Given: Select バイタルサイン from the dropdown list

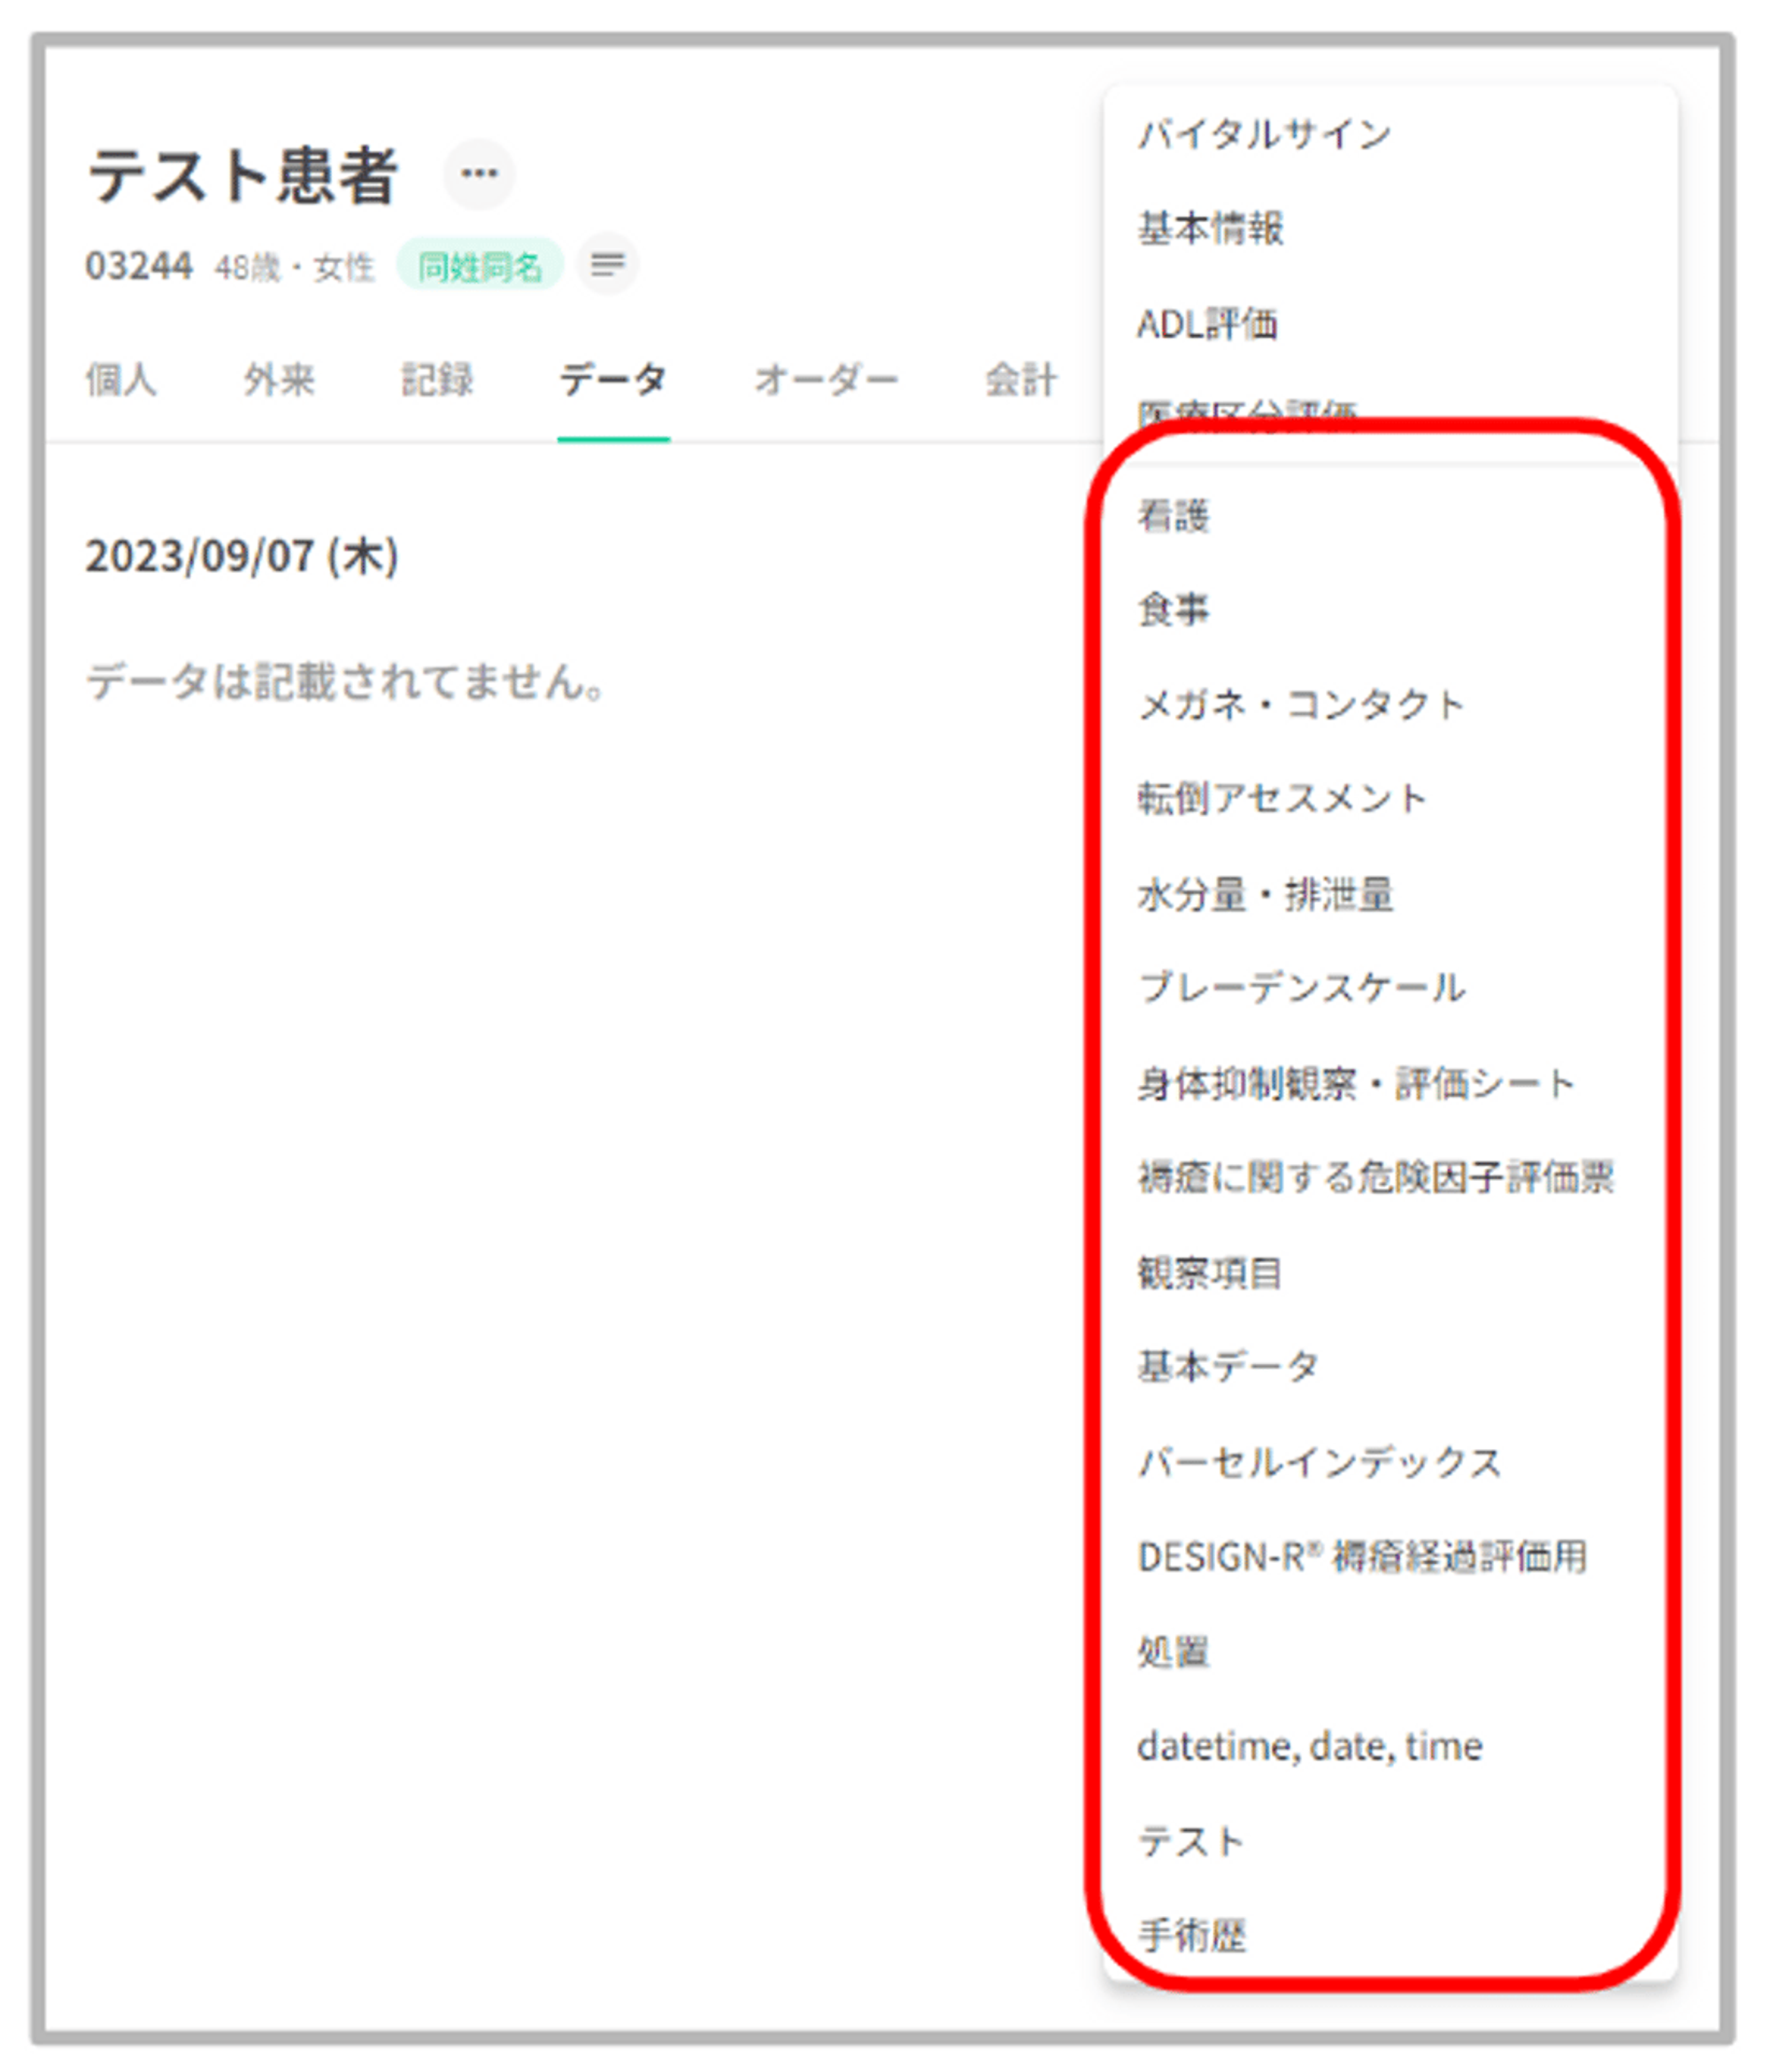Looking at the screenshot, I should 1264,134.
